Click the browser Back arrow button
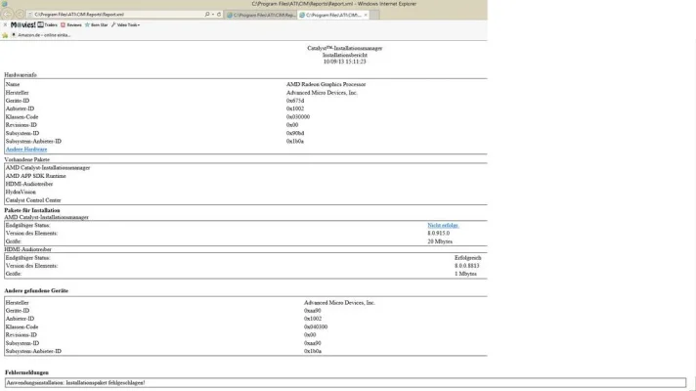Screen dimensions: 696x391 tap(8, 15)
